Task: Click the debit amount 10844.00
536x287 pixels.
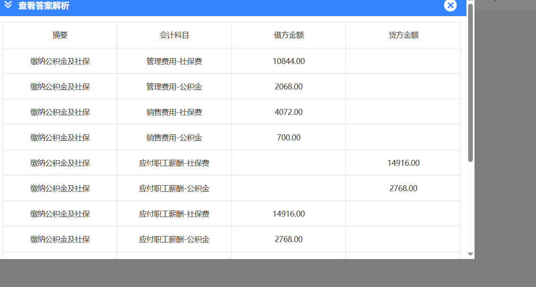Action: point(289,61)
